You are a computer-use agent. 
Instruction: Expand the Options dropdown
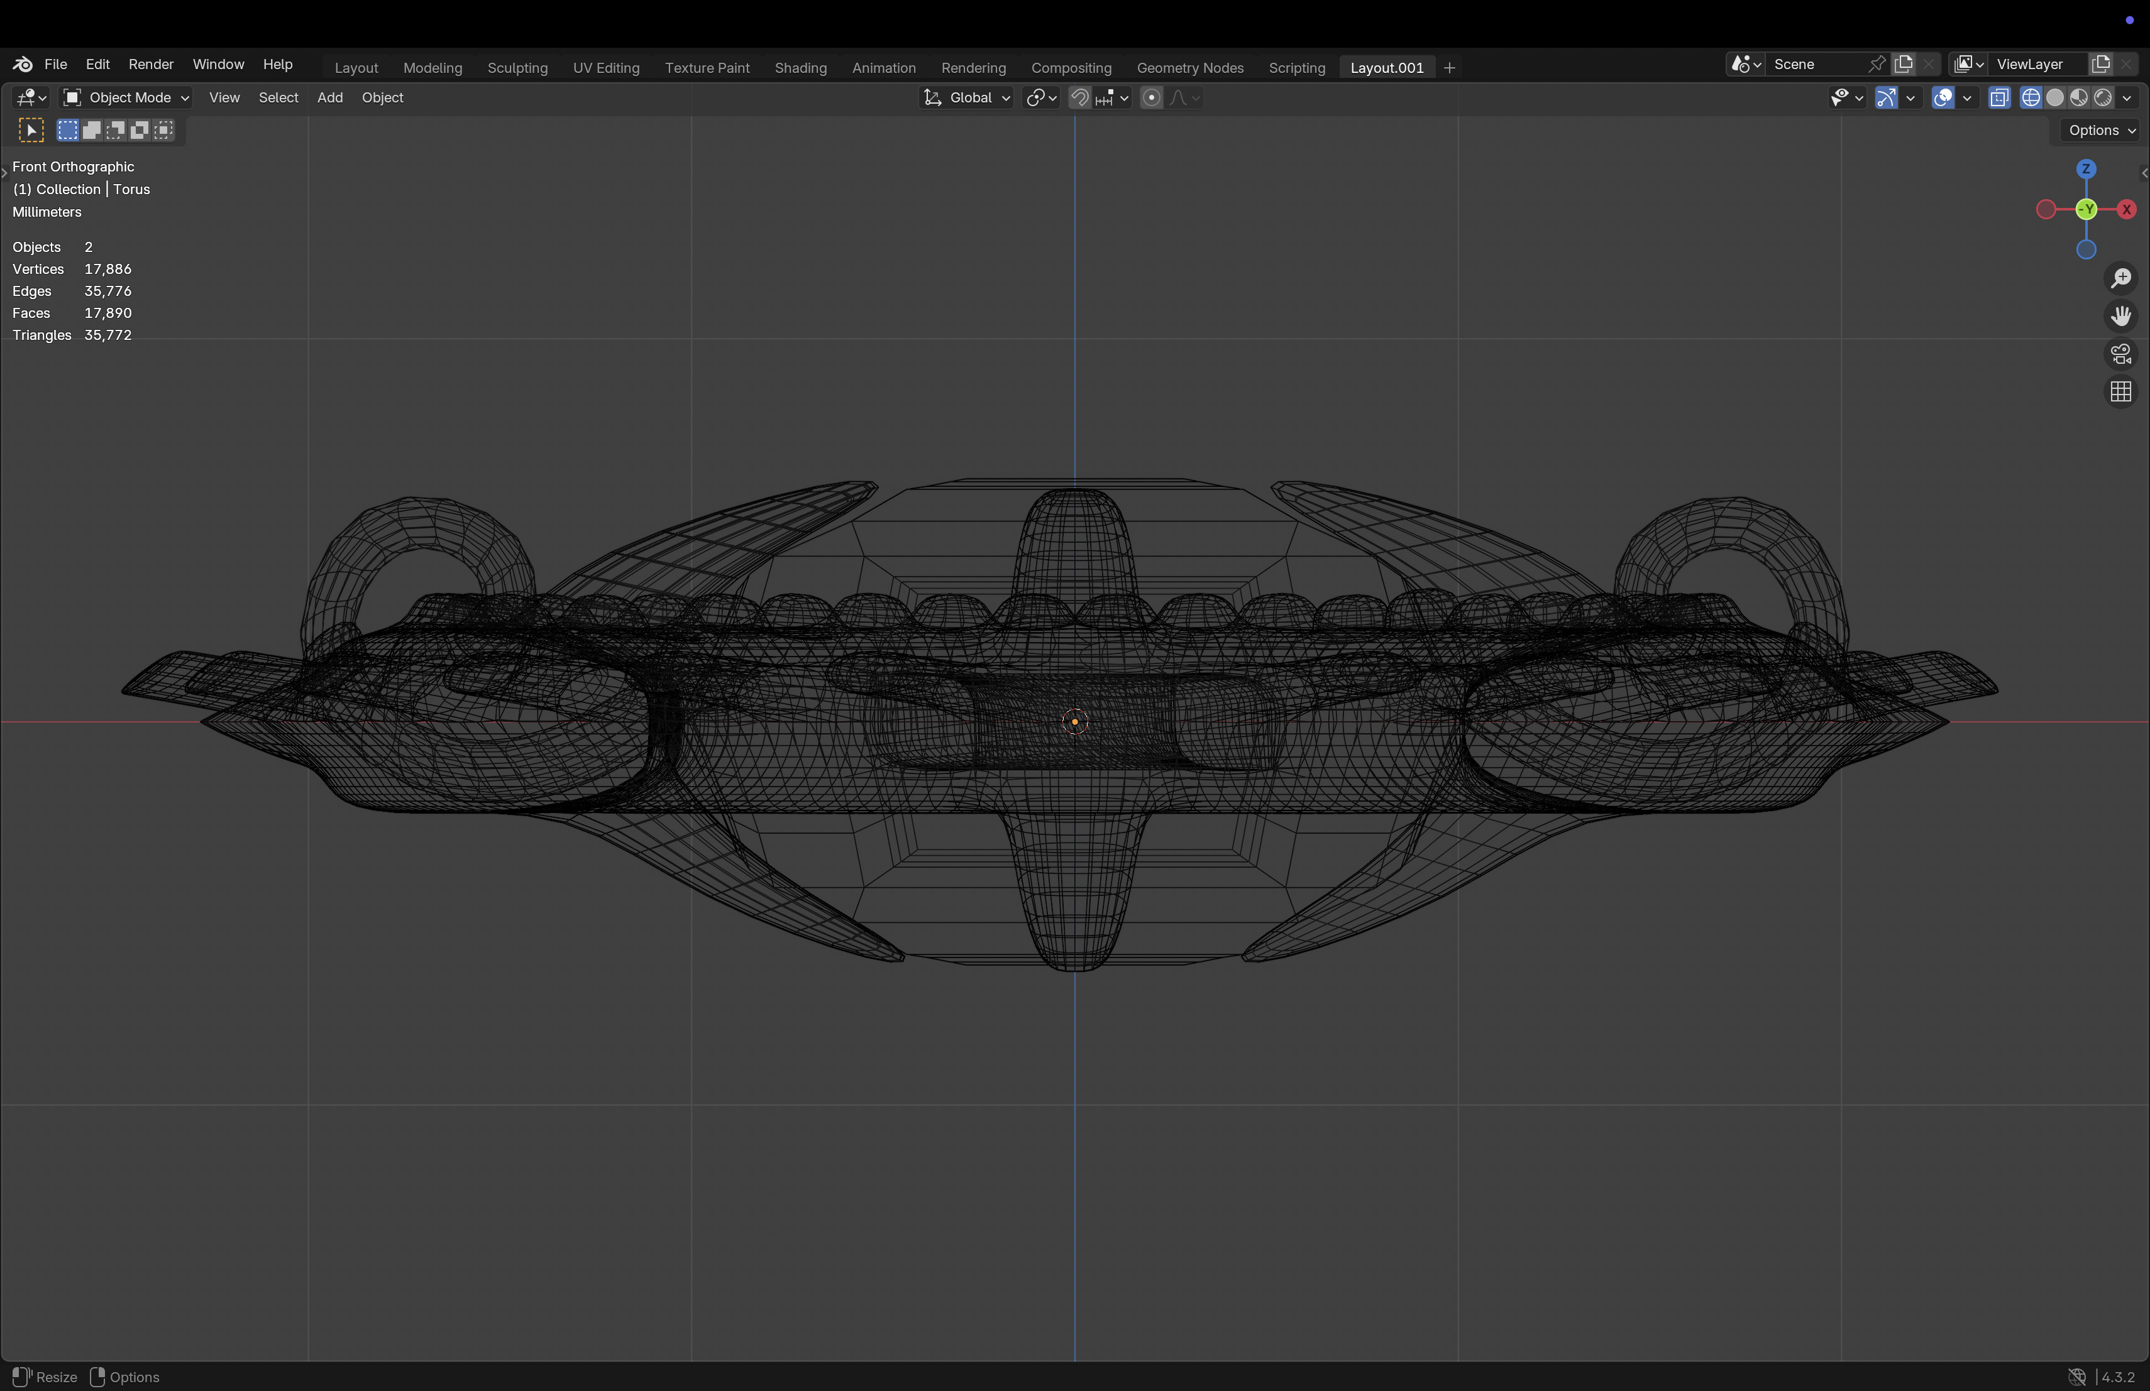click(2101, 130)
